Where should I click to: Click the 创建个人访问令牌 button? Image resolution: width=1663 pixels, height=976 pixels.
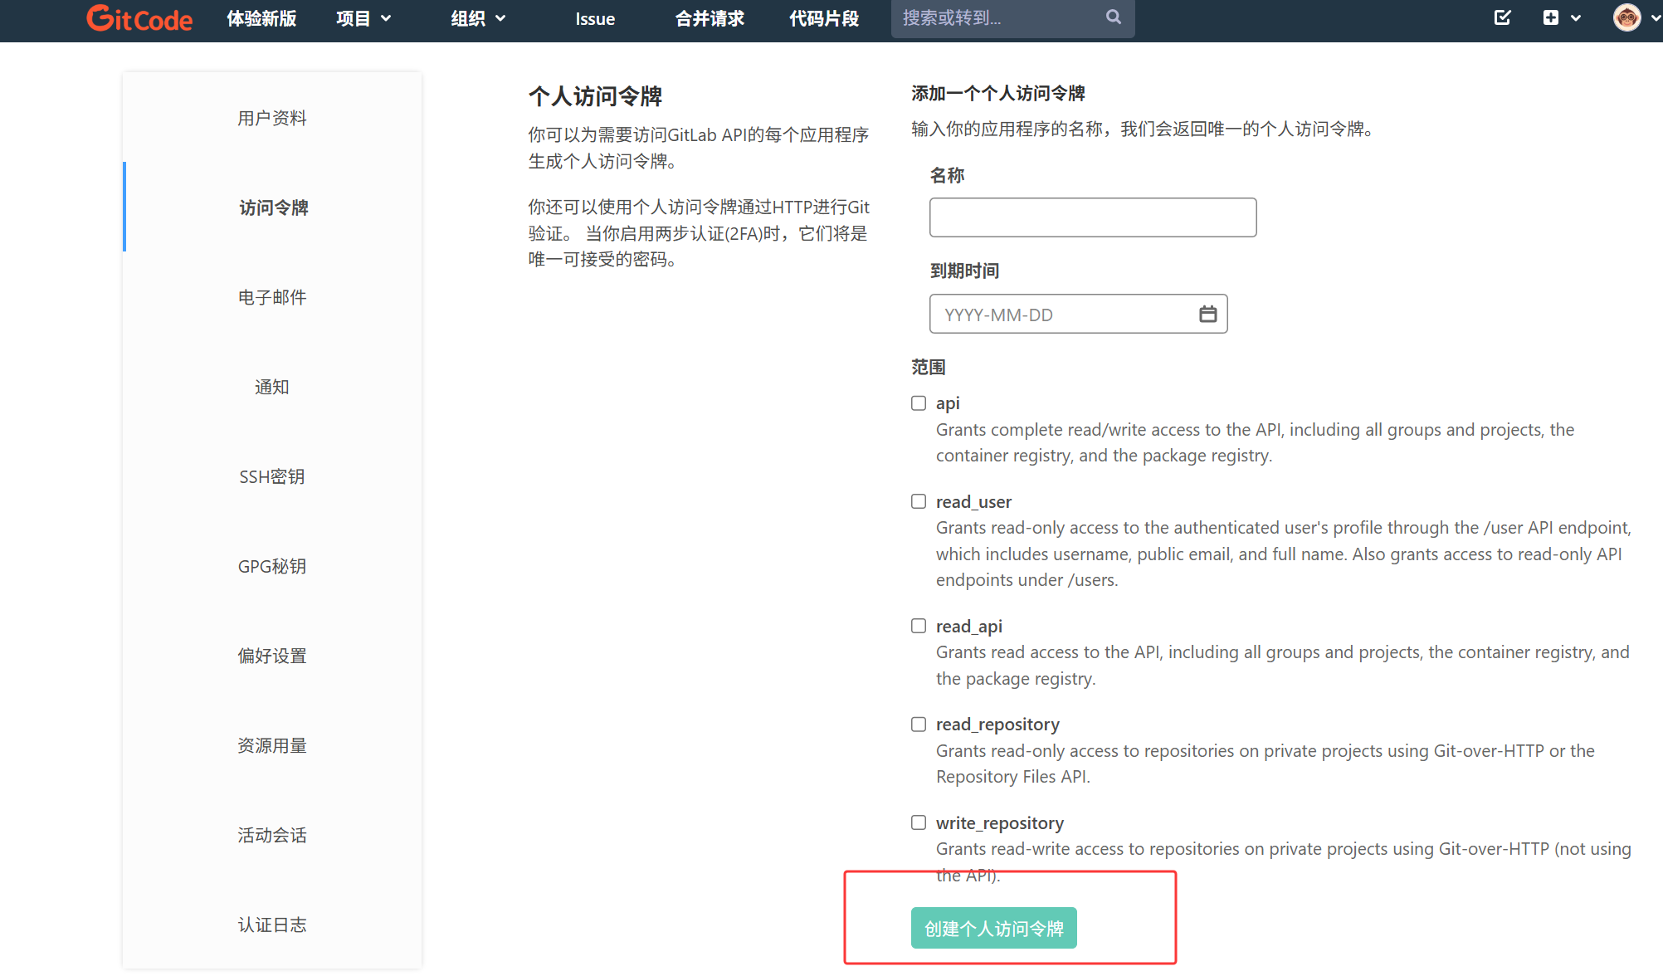(x=993, y=928)
